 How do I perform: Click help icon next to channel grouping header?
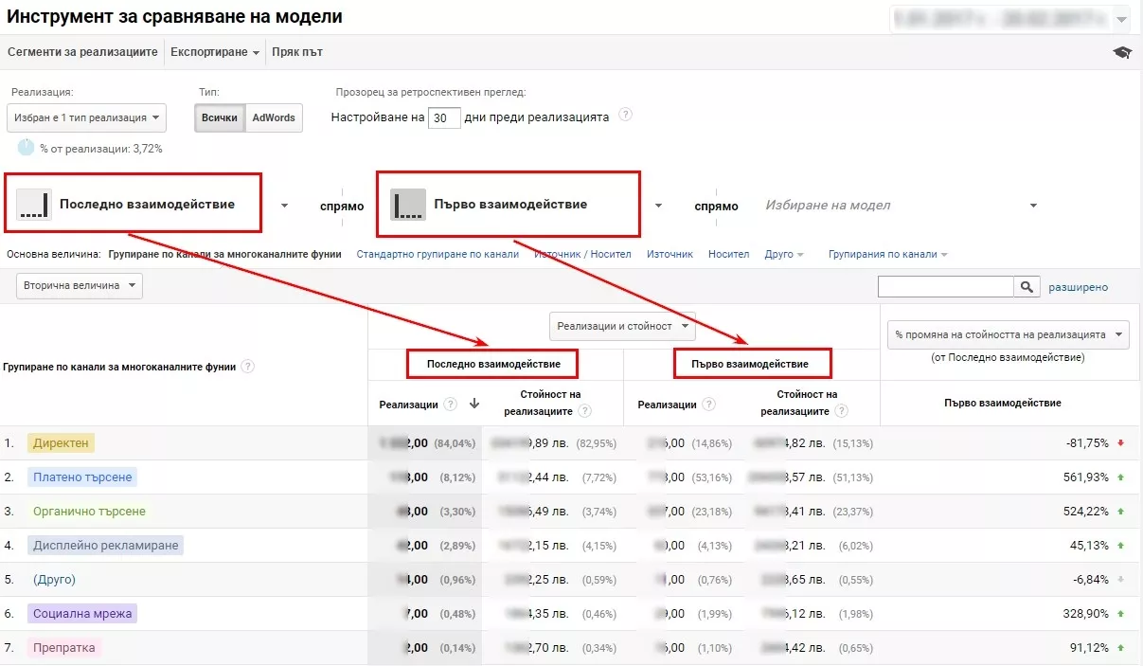tap(247, 367)
